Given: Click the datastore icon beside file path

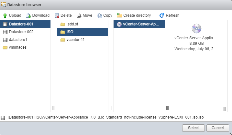Looking at the screenshot, I should pos(3,118).
